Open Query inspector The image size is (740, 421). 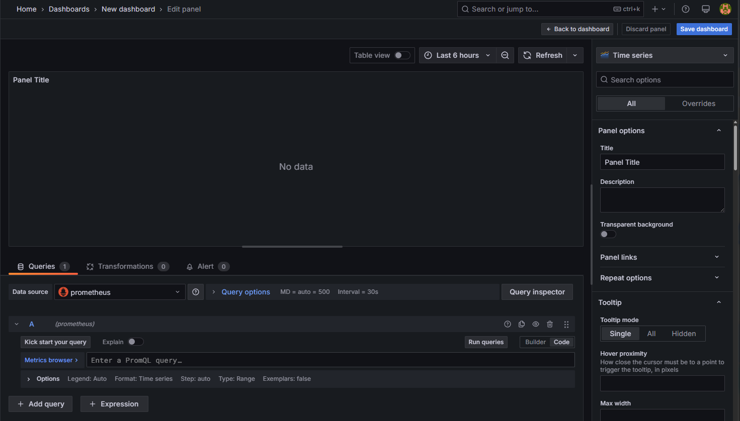click(x=537, y=292)
